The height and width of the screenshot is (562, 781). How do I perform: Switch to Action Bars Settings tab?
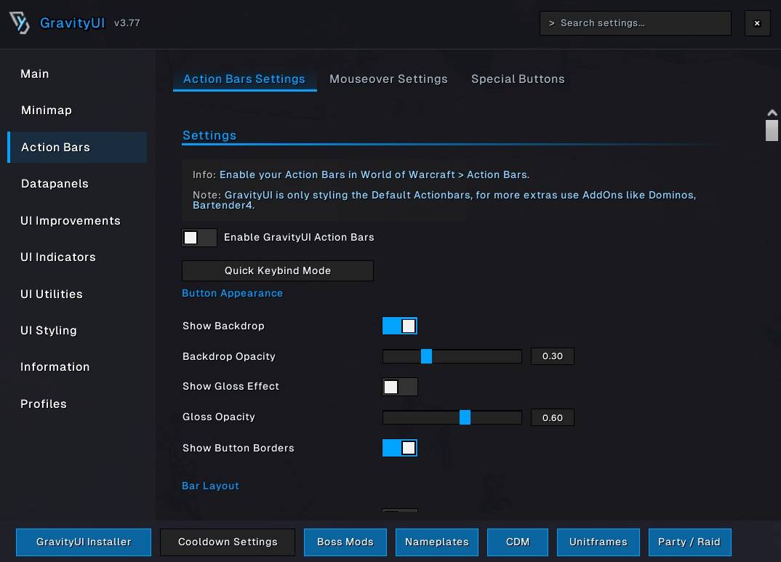coord(244,79)
